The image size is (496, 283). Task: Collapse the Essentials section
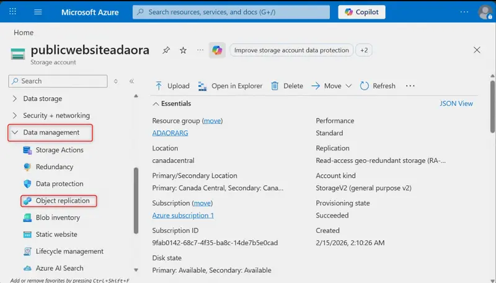(172, 103)
